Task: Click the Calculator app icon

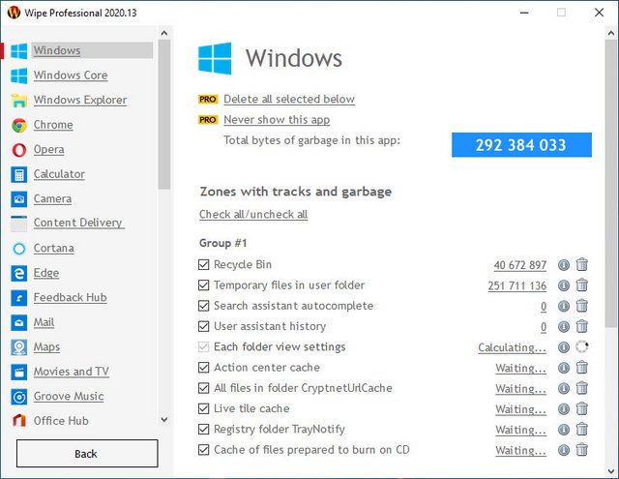Action: point(19,174)
